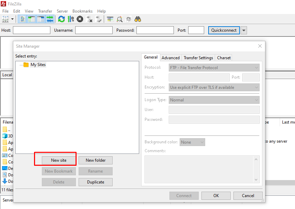This screenshot has width=295, height=209.
Task: Toggle remote directory tree display icon
Action: 40,19
